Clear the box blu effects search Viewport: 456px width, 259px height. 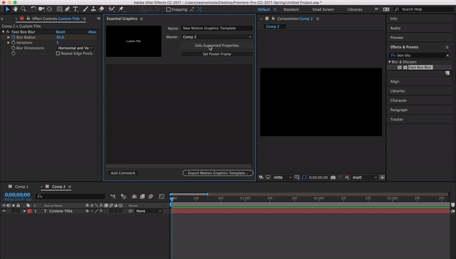point(447,55)
